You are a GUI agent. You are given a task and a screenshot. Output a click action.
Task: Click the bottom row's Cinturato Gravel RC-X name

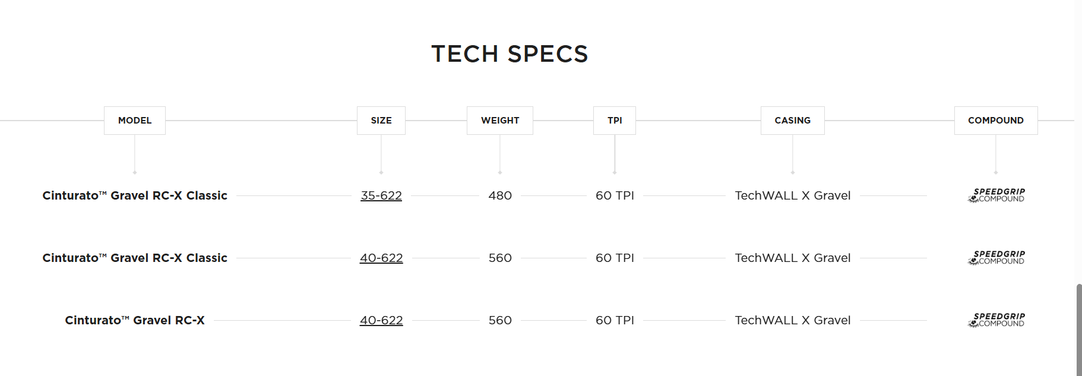tap(135, 320)
